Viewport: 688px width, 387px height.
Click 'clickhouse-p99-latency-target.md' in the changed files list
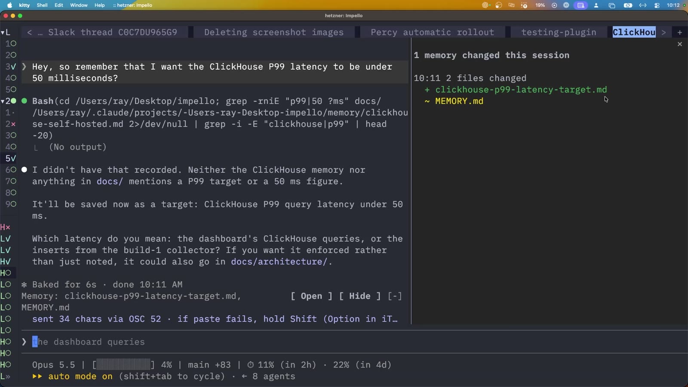click(x=521, y=89)
